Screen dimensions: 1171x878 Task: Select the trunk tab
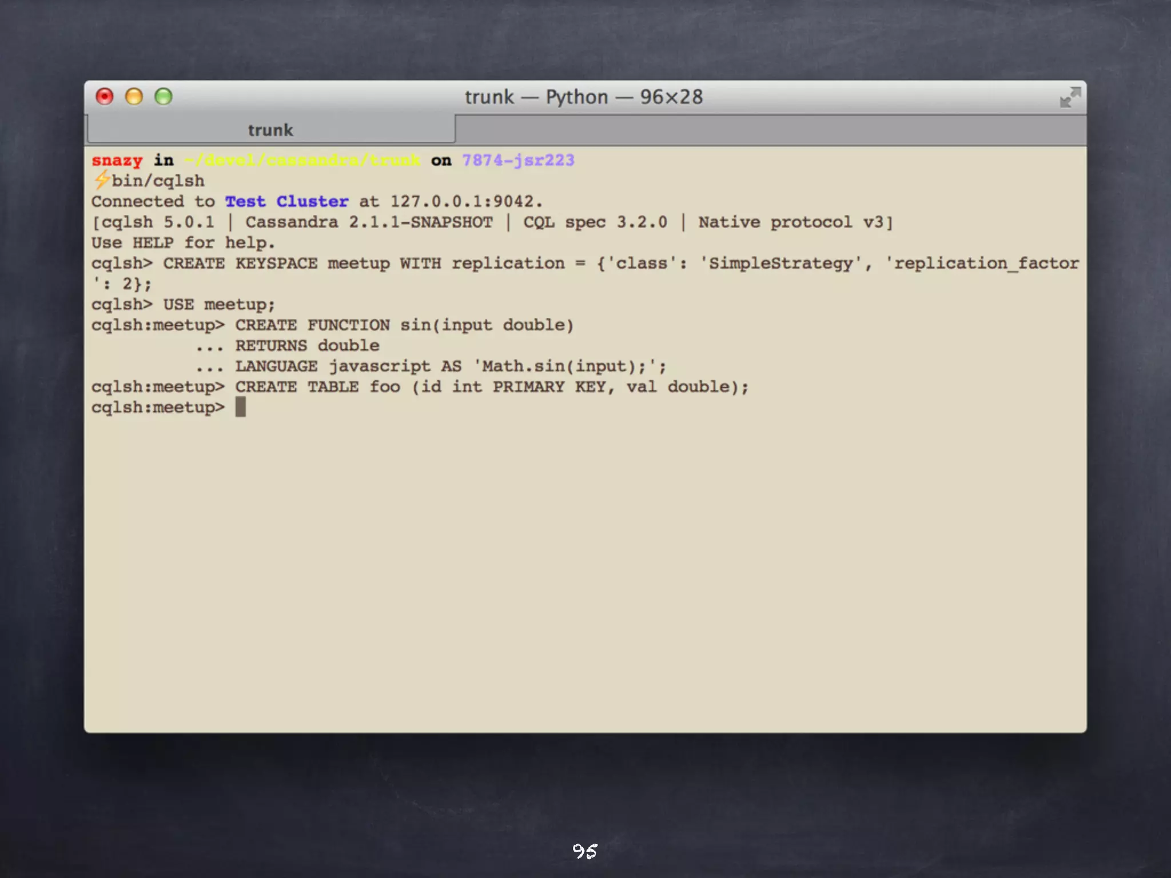pyautogui.click(x=270, y=130)
